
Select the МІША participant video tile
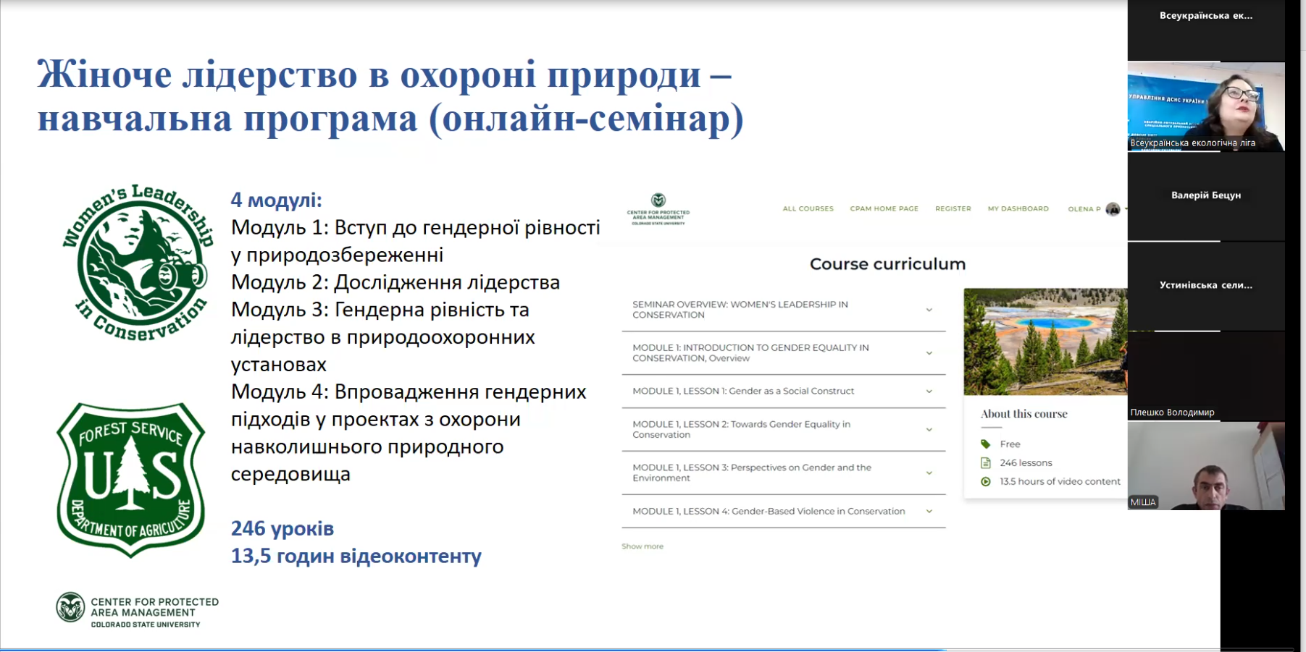point(1205,466)
